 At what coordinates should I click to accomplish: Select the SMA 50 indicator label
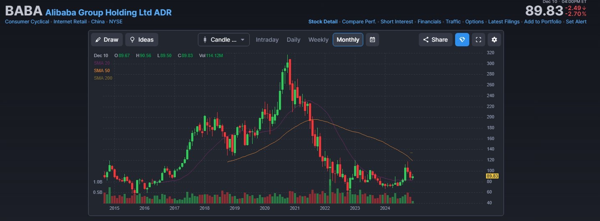101,70
